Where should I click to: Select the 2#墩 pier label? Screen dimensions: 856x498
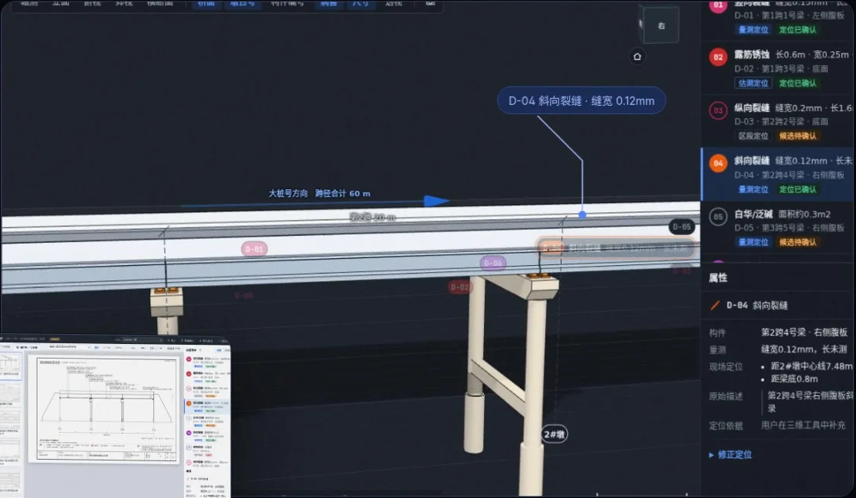(x=554, y=434)
